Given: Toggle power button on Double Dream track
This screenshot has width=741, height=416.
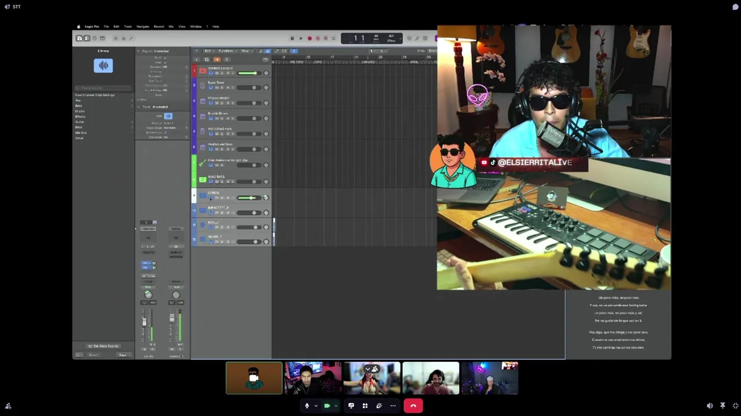Looking at the screenshot, I should coord(211,118).
